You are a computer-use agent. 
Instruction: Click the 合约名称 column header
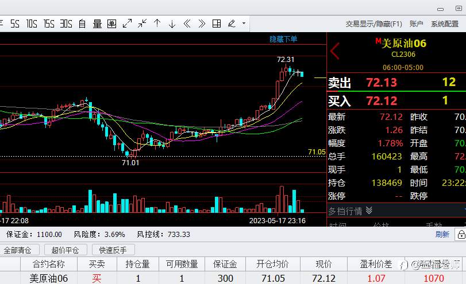click(49, 264)
